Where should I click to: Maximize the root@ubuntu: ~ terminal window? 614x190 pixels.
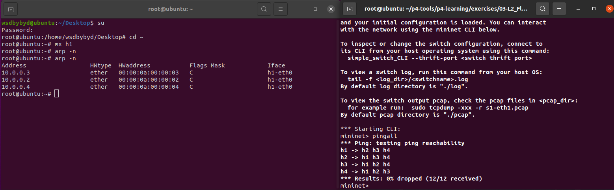tap(315, 9)
